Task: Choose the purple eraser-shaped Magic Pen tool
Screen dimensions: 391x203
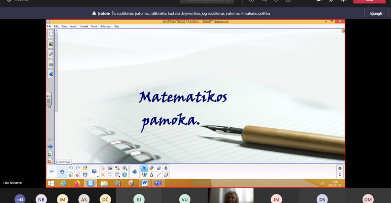Action: [x=159, y=168]
